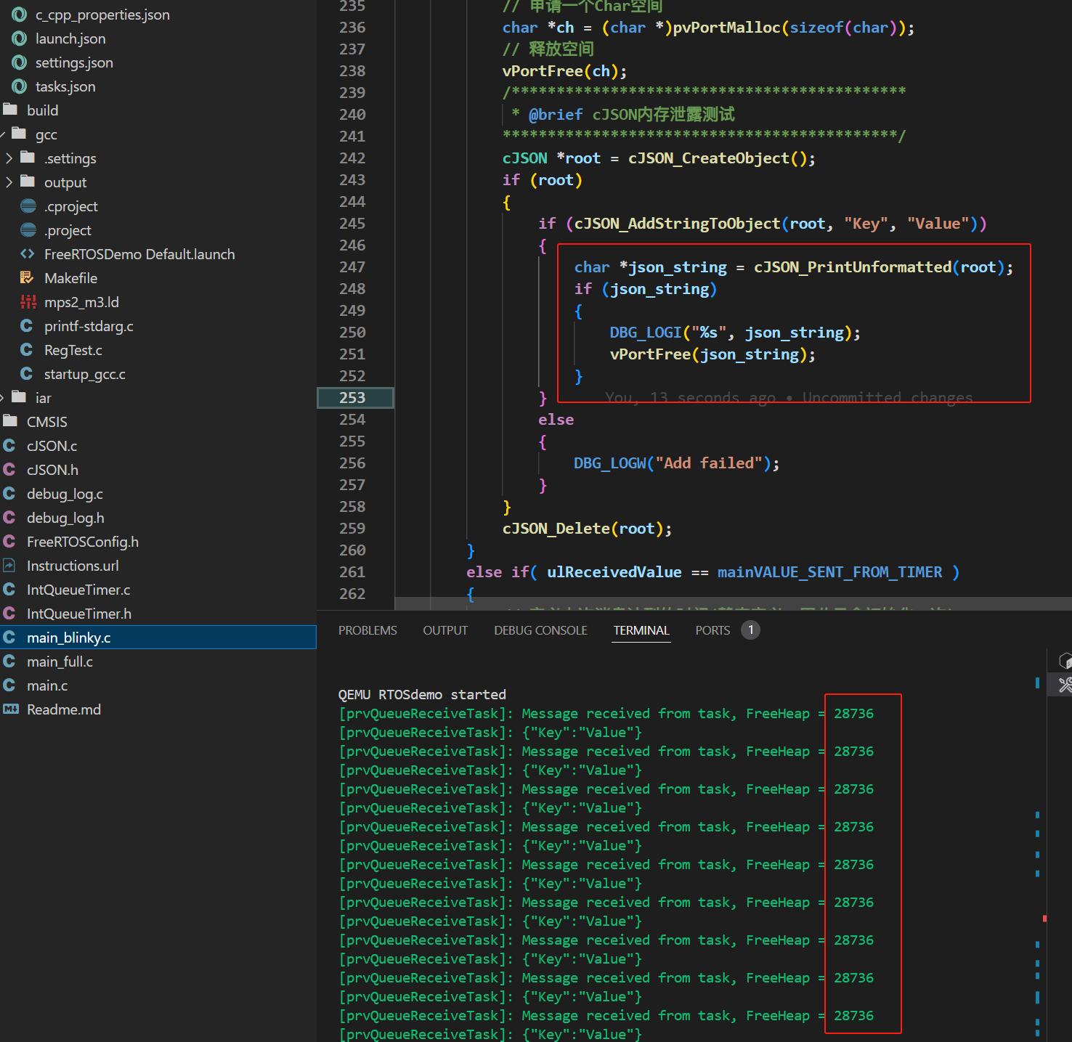
Task: Click the launch.json file icon
Action: tap(20, 38)
